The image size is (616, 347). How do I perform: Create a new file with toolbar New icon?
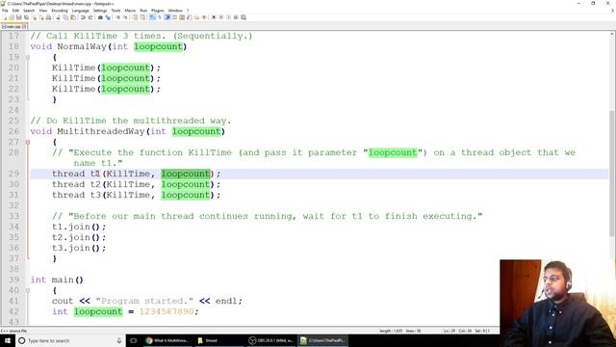[x=5, y=17]
